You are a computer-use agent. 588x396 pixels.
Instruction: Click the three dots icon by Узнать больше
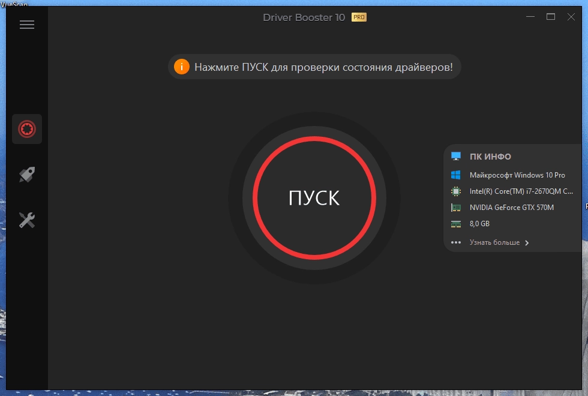pyautogui.click(x=456, y=242)
